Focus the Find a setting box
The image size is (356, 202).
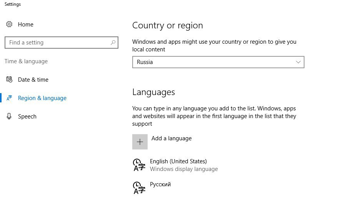pyautogui.click(x=61, y=43)
